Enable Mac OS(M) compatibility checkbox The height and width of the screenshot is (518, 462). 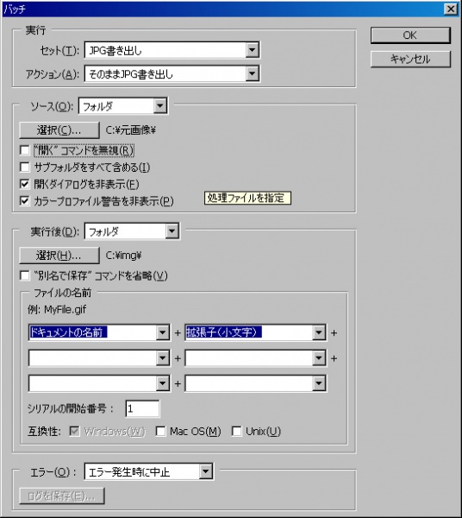tap(160, 431)
